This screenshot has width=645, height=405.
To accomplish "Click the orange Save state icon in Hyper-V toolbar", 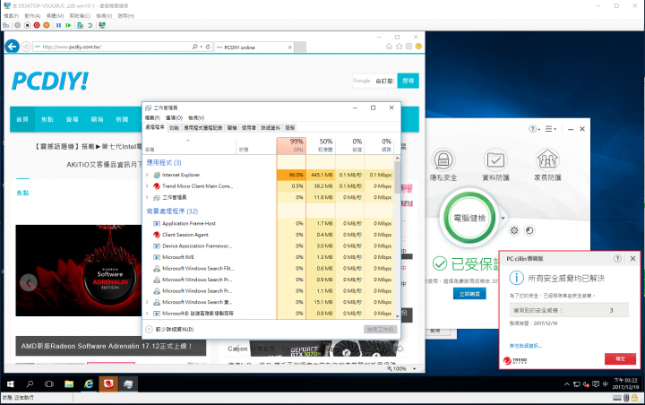I will (x=47, y=25).
